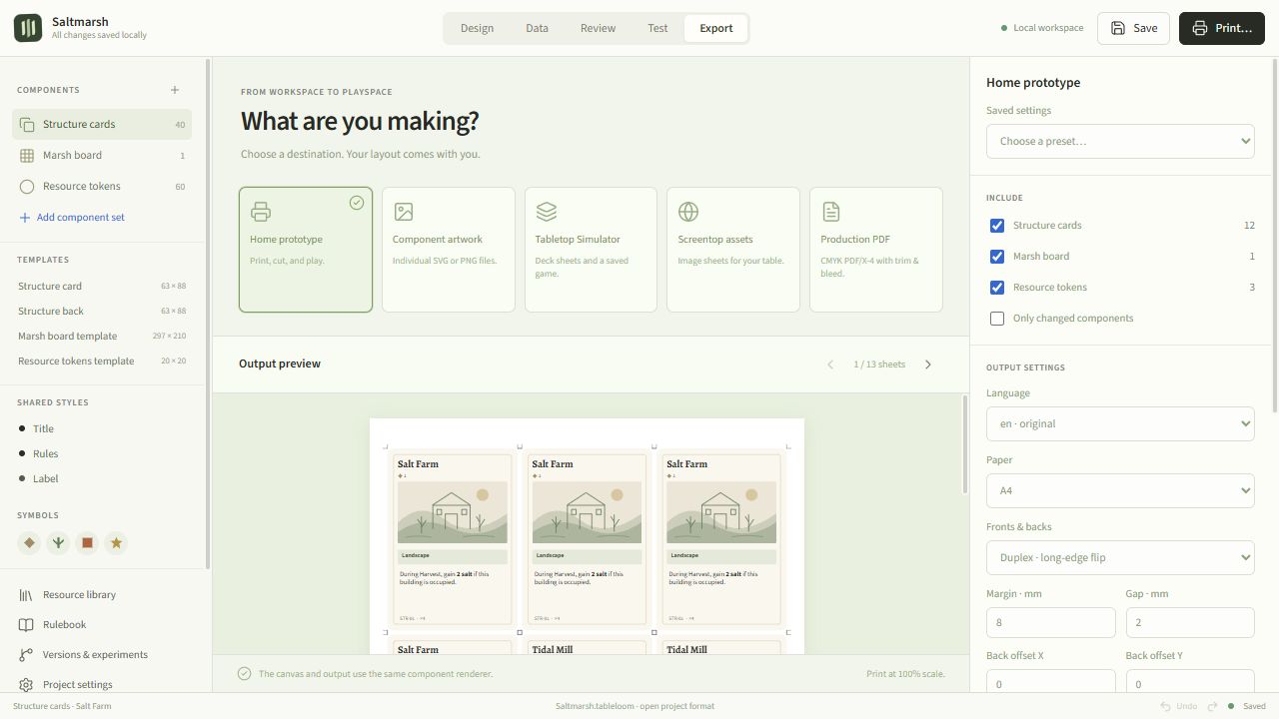The height and width of the screenshot is (719, 1279).
Task: Pick the star symbol
Action: (x=116, y=543)
